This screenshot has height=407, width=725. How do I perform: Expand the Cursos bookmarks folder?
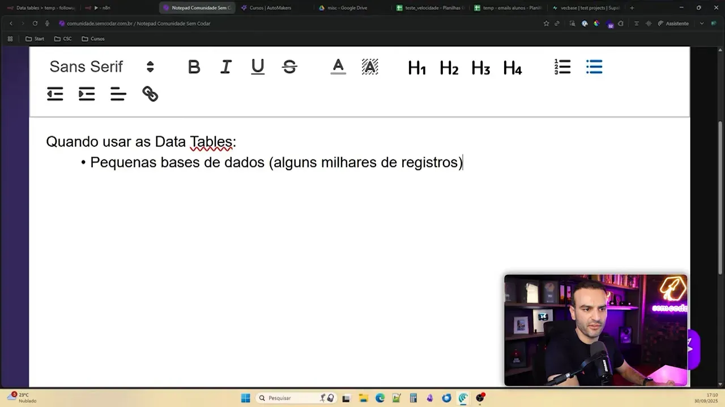coord(92,38)
